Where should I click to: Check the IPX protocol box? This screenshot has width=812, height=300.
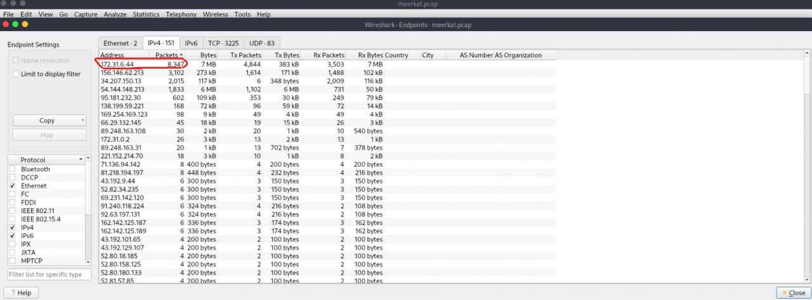(x=12, y=244)
